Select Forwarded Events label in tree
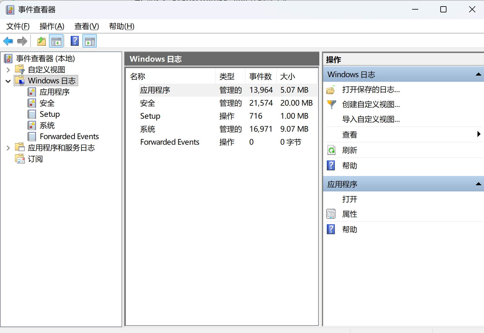Screen dimensions: 484x333 [x=69, y=137]
